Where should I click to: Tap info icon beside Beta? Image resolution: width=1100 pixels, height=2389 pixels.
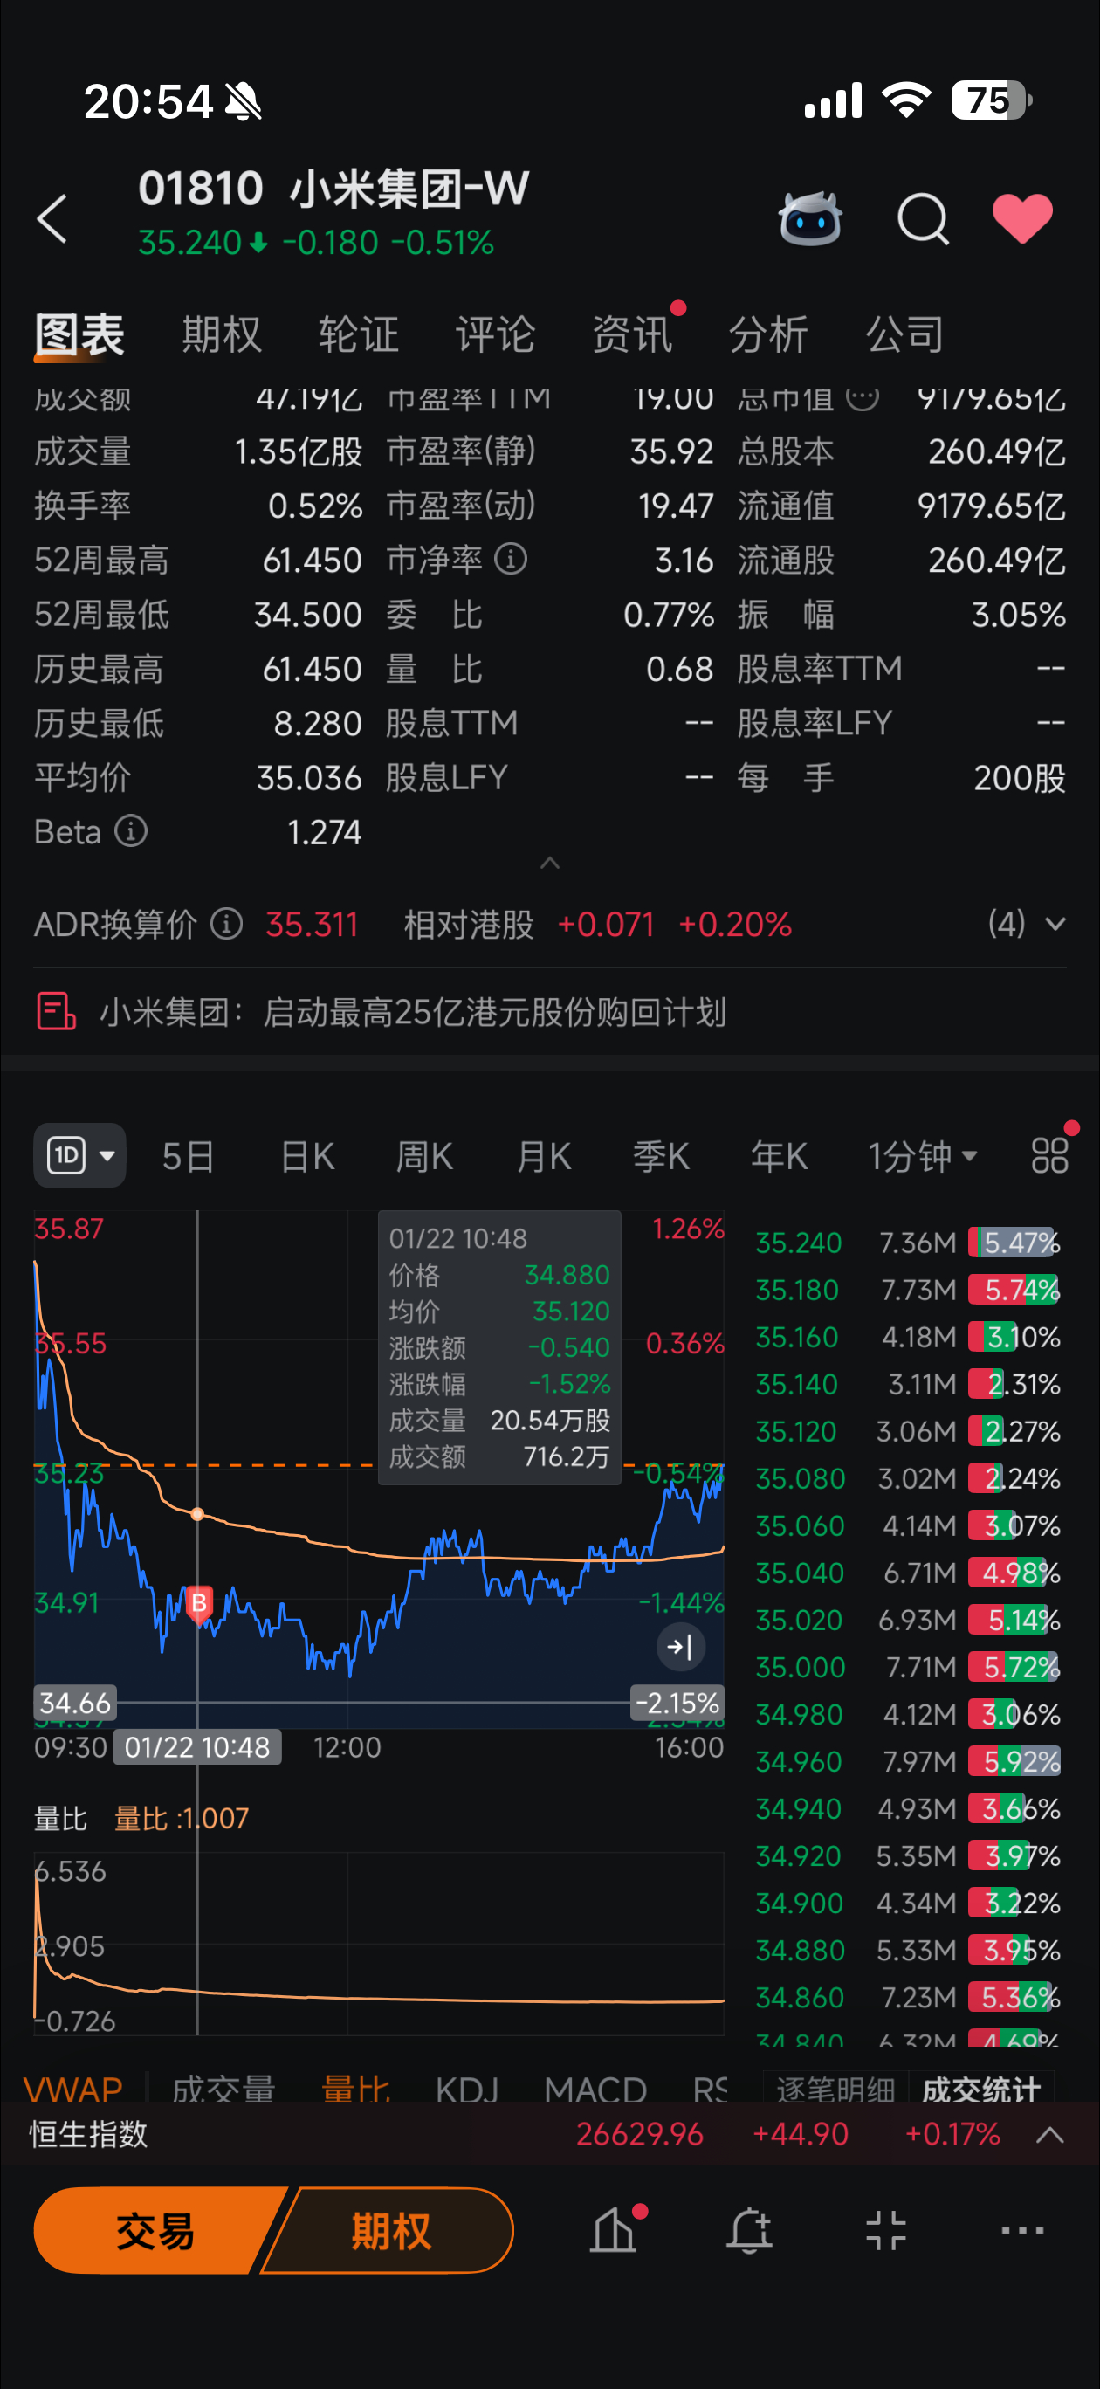[131, 831]
